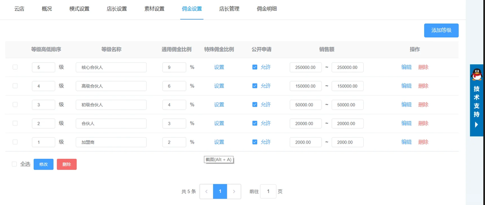The image size is (485, 205).
Task: Uncheck 允许 for 高级合伙人 level
Action: pyautogui.click(x=255, y=86)
